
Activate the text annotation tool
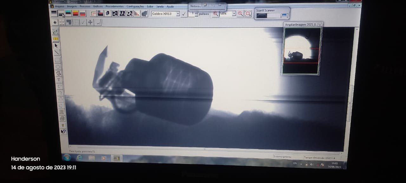(59, 80)
